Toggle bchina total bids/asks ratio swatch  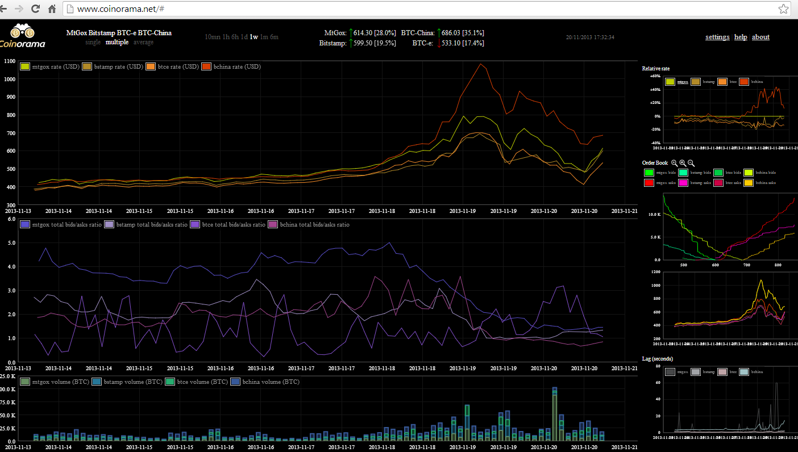point(273,224)
